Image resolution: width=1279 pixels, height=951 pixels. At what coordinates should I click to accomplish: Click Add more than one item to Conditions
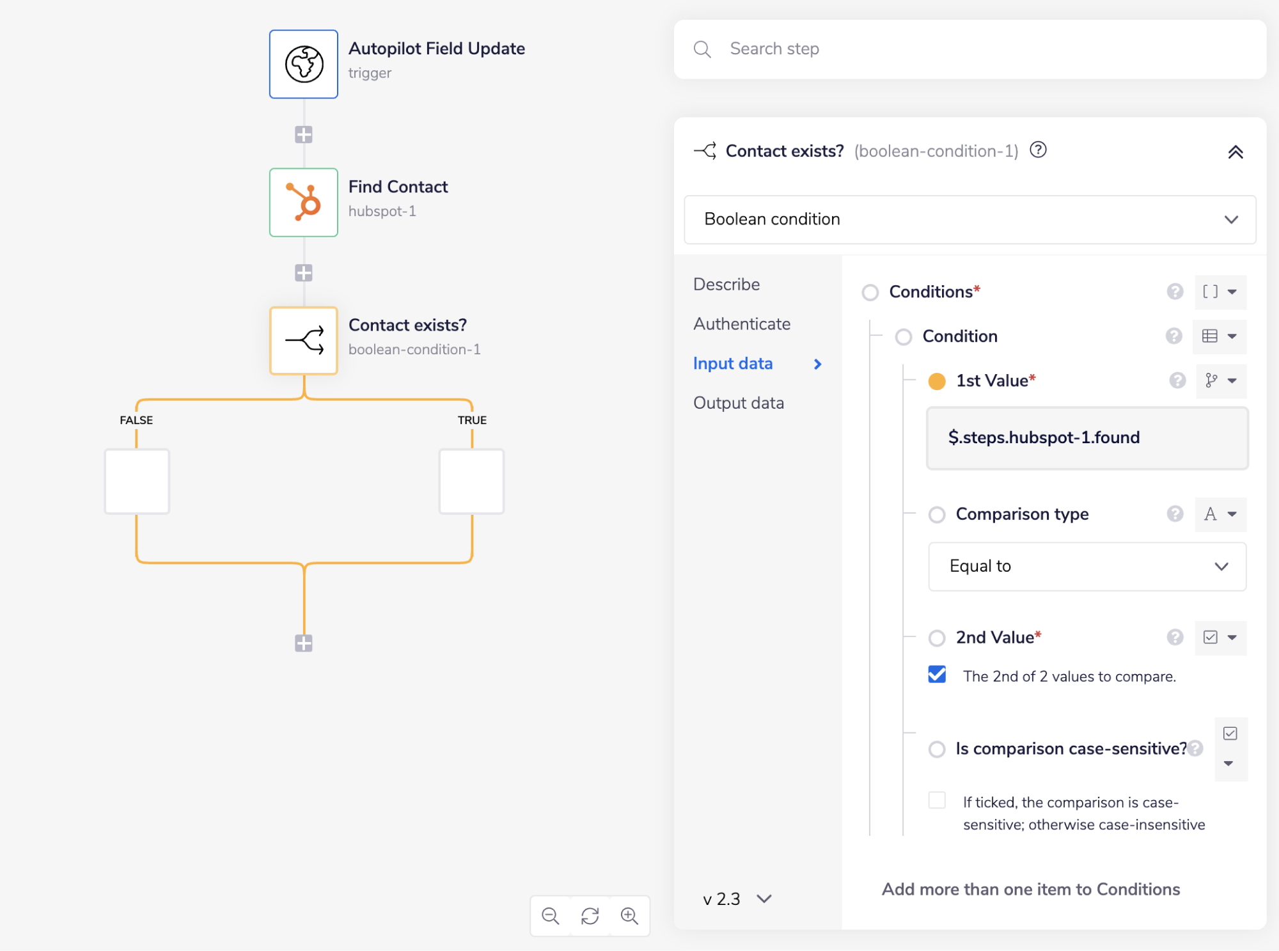(x=1030, y=889)
